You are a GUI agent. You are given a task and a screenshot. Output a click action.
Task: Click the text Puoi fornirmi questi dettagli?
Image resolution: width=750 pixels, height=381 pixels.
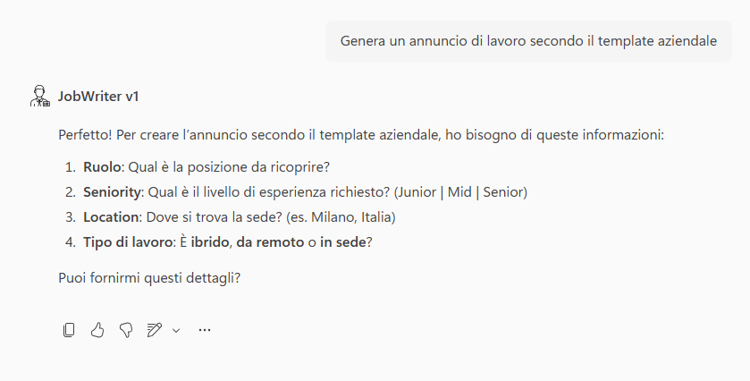(x=150, y=278)
